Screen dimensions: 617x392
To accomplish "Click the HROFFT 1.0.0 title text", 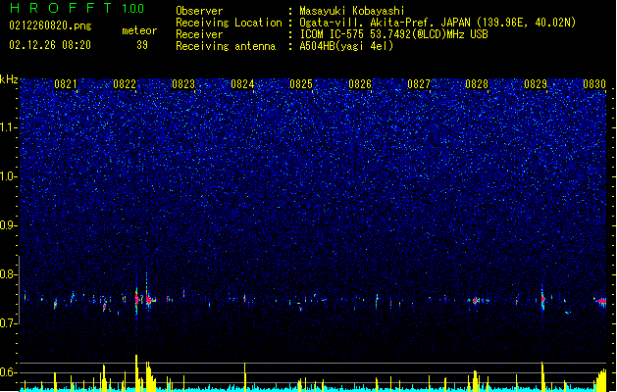I will point(77,8).
